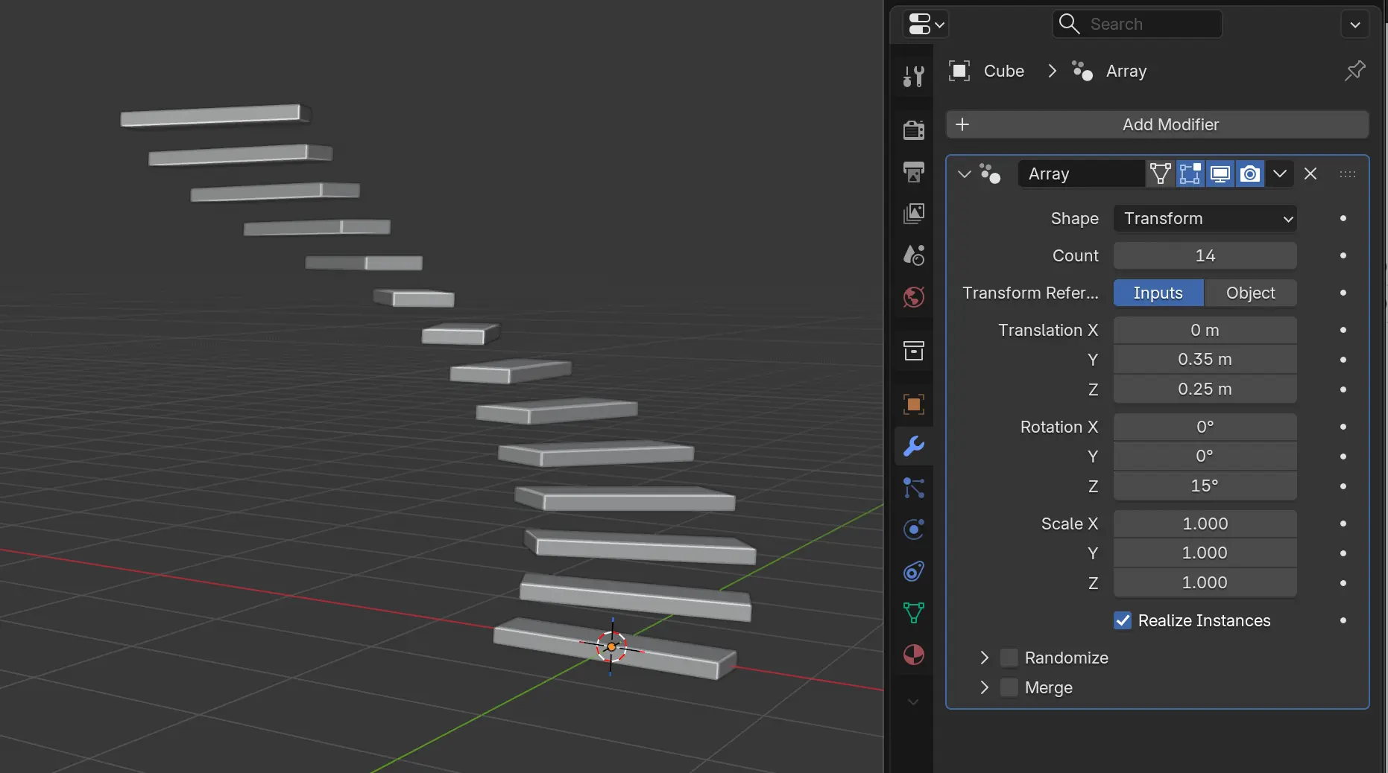Show more tabs with the down chevron
Image resolution: width=1388 pixels, height=773 pixels.
(913, 702)
